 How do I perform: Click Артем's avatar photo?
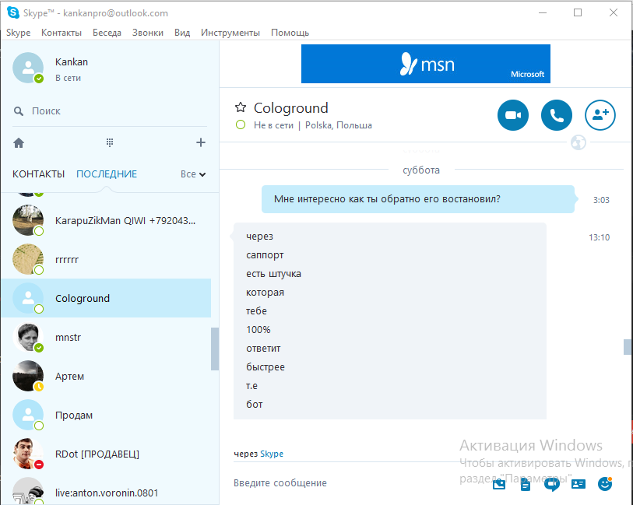[28, 376]
